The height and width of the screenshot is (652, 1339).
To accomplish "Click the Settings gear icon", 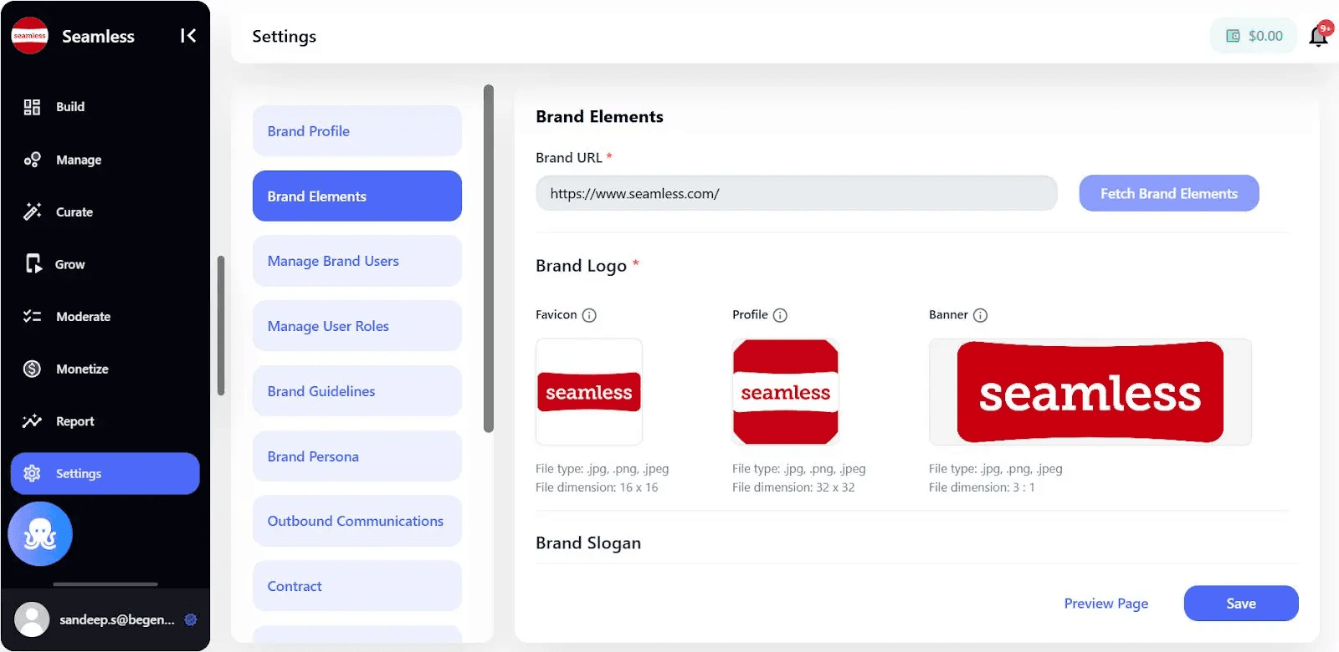I will (x=32, y=473).
